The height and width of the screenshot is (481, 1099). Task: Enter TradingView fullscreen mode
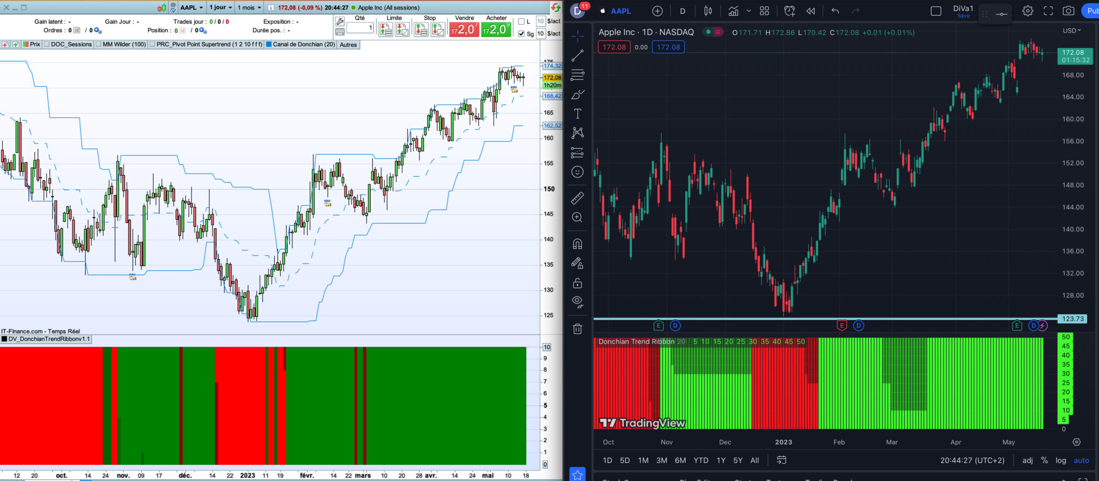1048,11
